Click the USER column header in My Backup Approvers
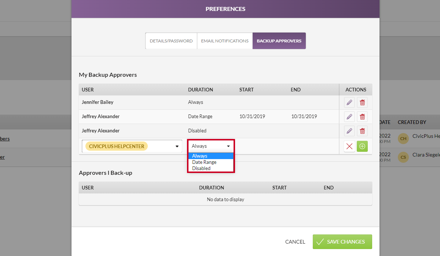This screenshot has height=256, width=440. pyautogui.click(x=88, y=90)
